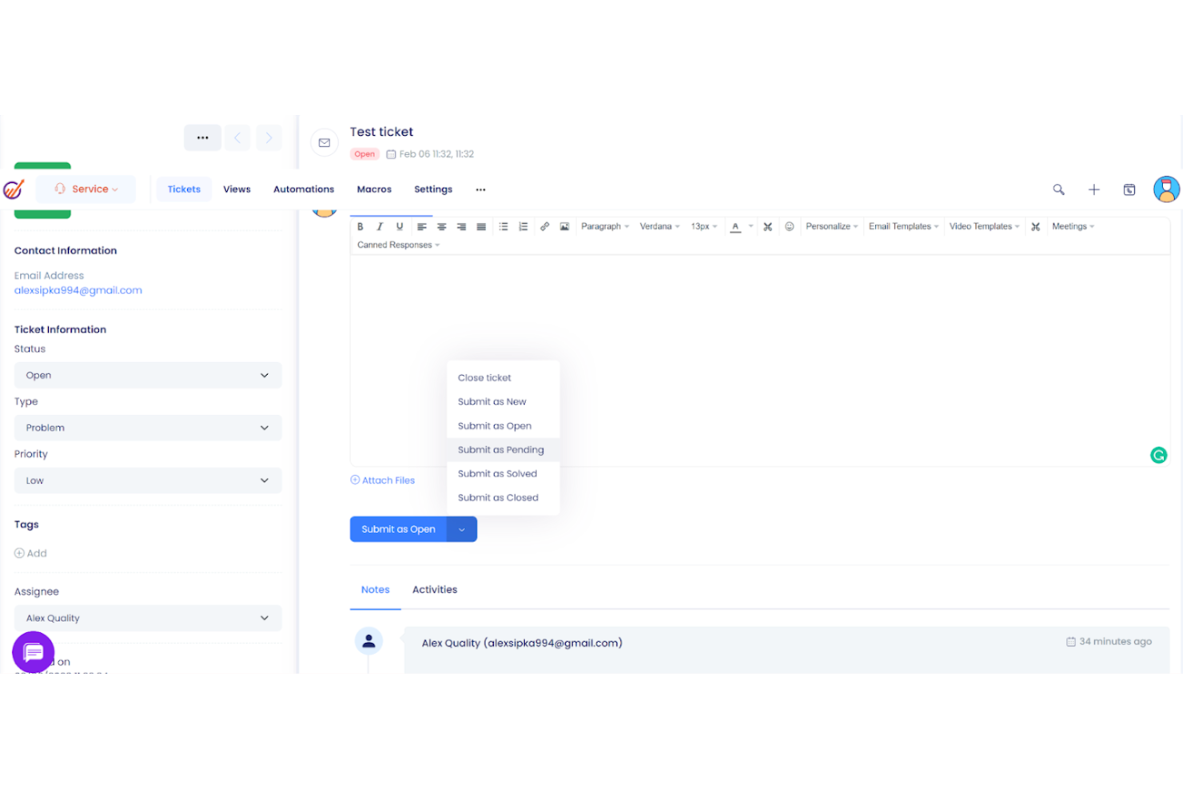Open the Automations menu item
Viewport: 1183px width, 789px height.
point(304,189)
